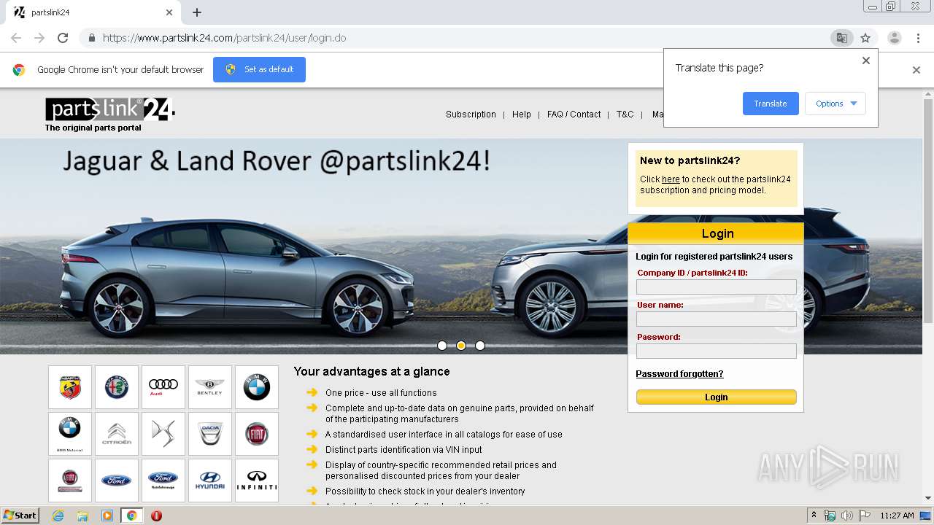
Task: Show third banner slide dot
Action: click(480, 346)
